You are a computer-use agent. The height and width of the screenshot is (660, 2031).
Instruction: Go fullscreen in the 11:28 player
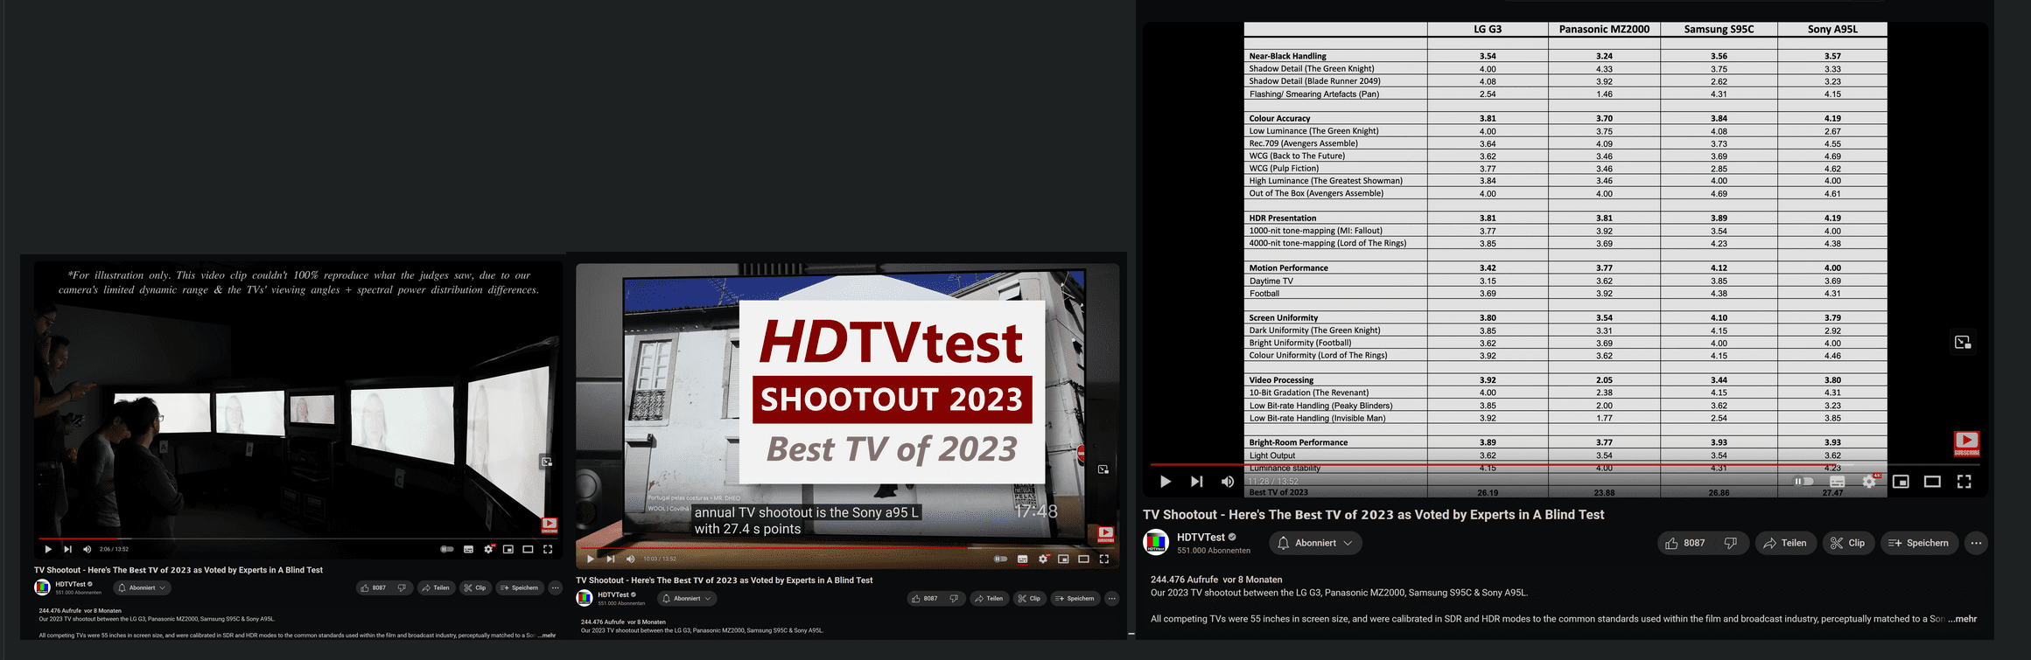click(1964, 482)
